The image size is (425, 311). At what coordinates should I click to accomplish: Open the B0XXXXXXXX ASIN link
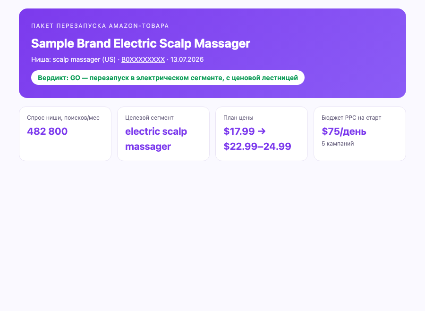143,59
